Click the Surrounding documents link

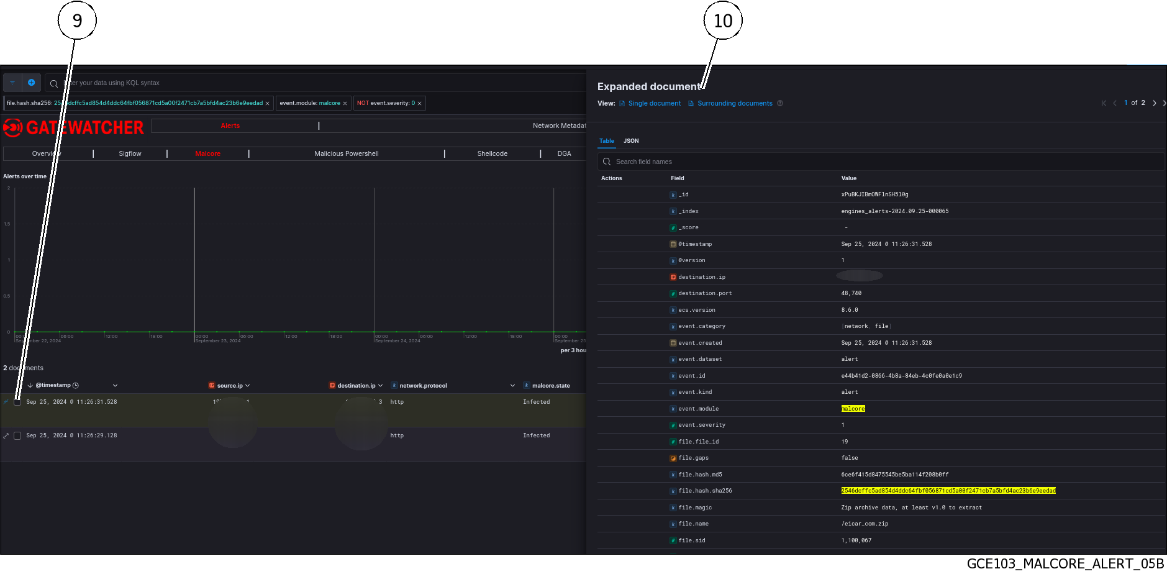point(734,103)
